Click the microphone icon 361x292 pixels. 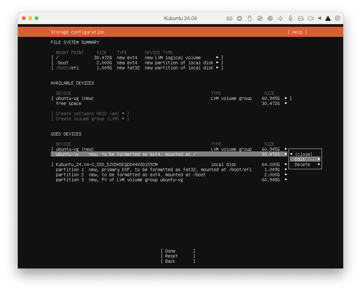tap(290, 18)
